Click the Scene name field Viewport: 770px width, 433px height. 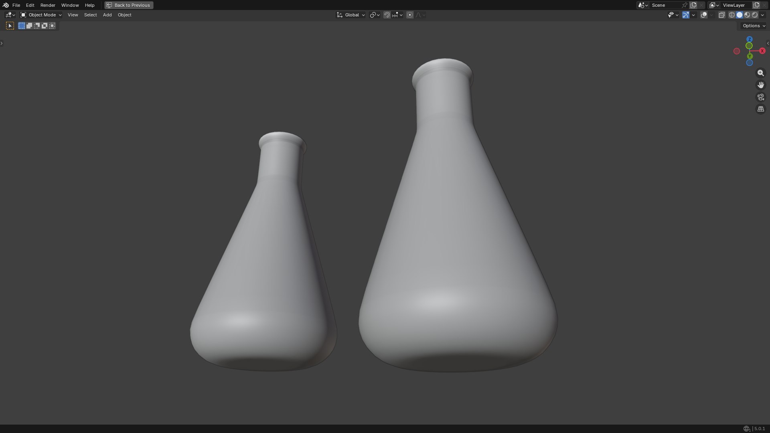click(x=665, y=5)
